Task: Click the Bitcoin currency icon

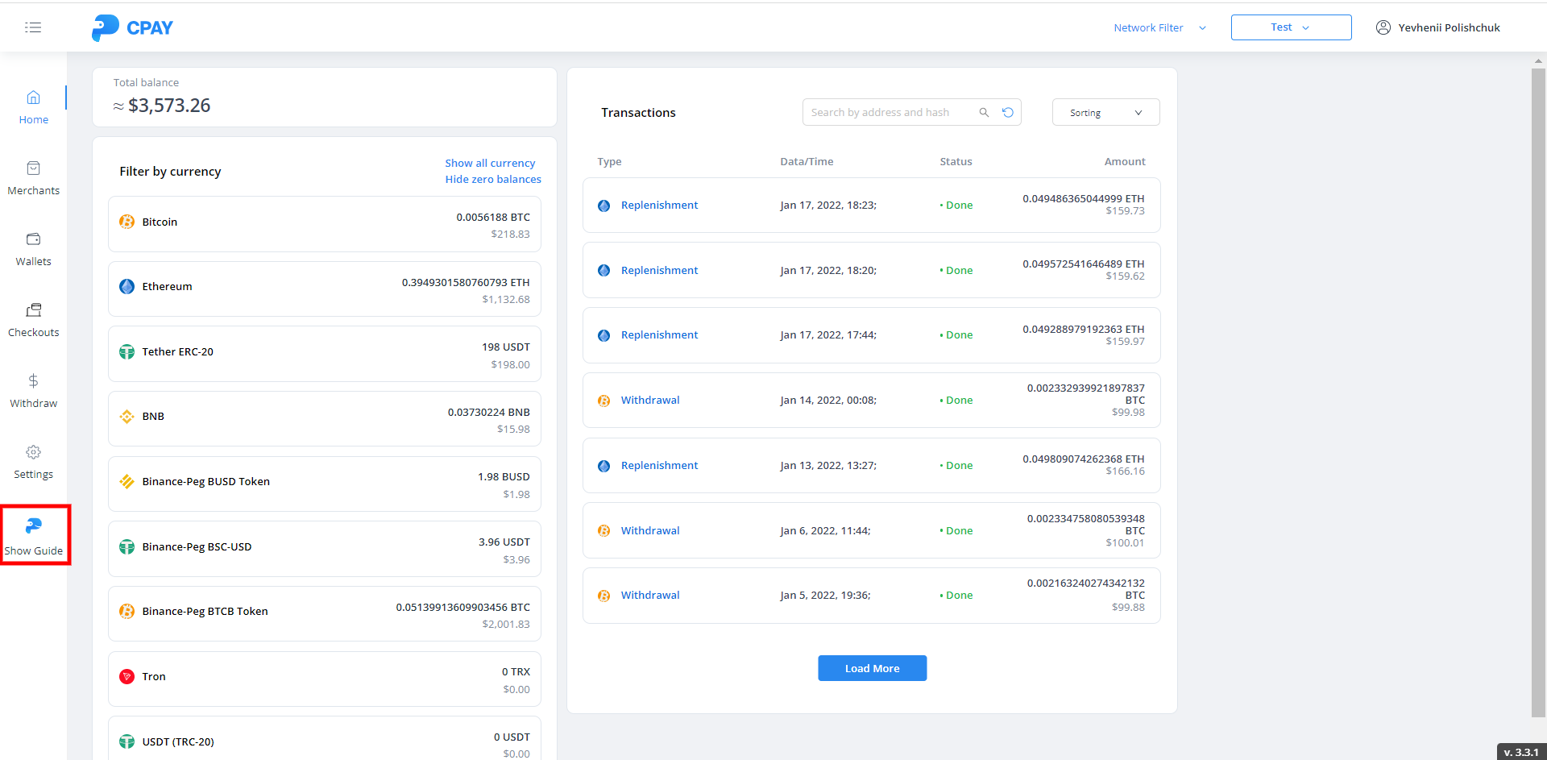Action: (127, 222)
